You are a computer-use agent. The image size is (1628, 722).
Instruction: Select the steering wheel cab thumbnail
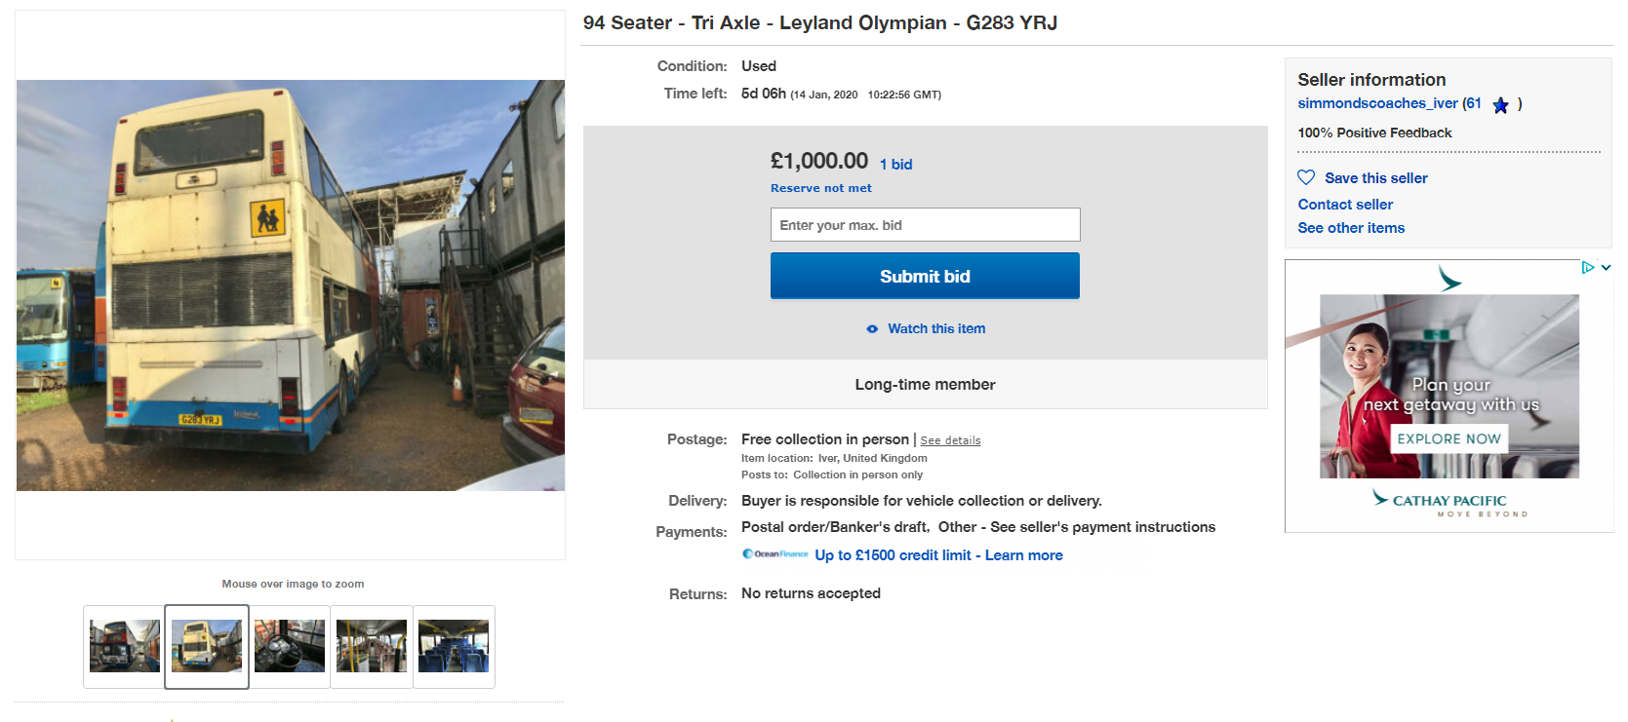[290, 646]
